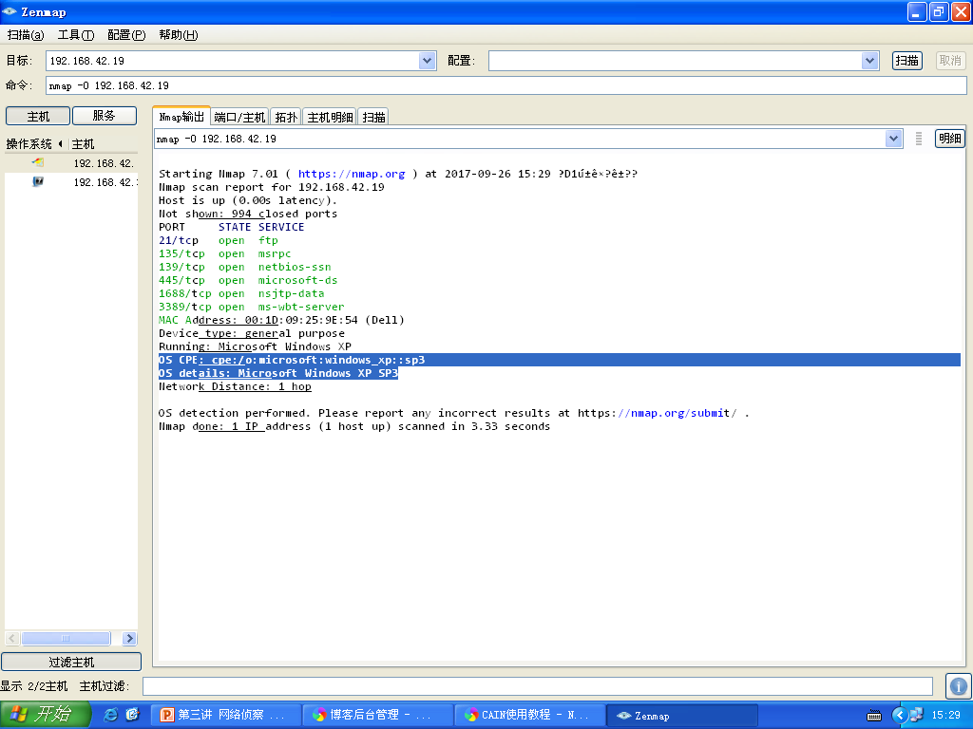This screenshot has height=729, width=973.
Task: Click the 21/tcp ftp port line
Action: (x=219, y=240)
